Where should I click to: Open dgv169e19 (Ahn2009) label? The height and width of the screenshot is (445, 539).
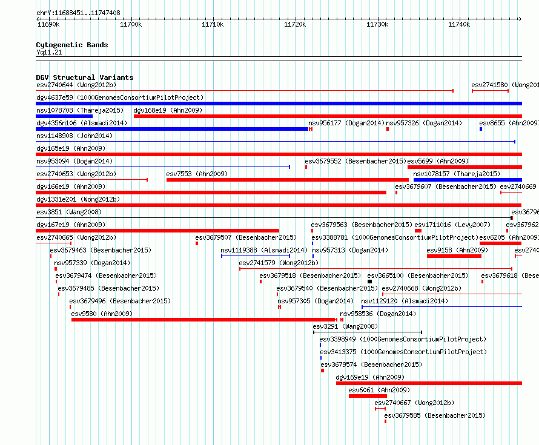(370, 377)
